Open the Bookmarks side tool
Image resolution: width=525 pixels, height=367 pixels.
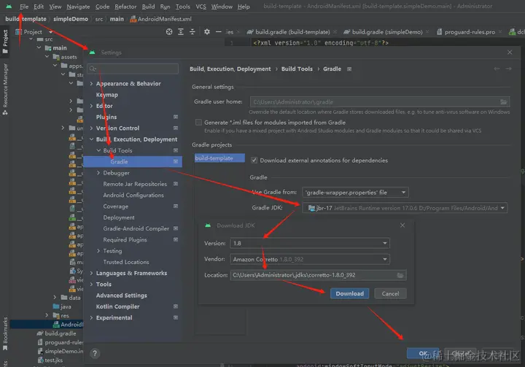[5, 334]
